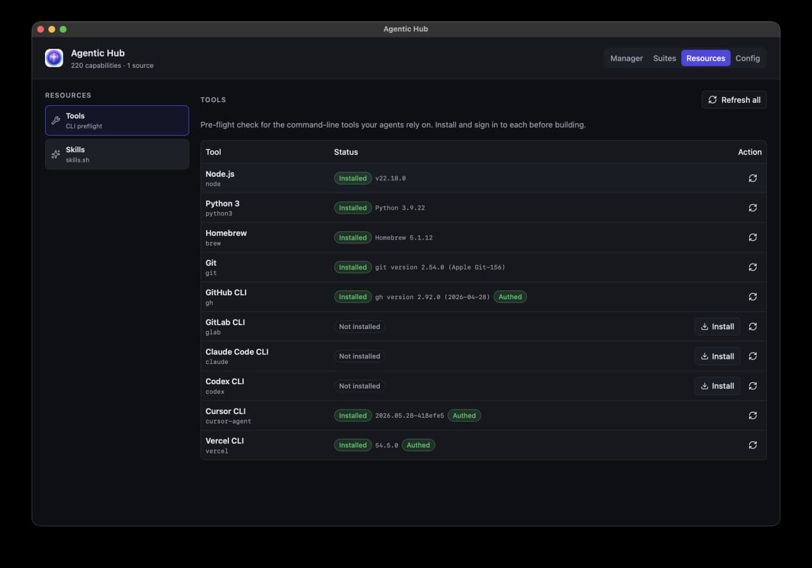This screenshot has width=812, height=568.
Task: Install the Claude Code CLI
Action: (717, 356)
